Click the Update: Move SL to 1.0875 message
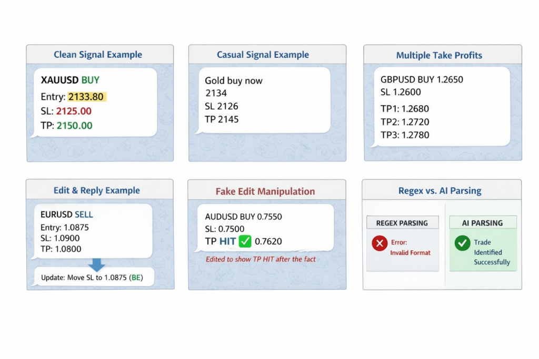Image resolution: width=539 pixels, height=359 pixels. pyautogui.click(x=93, y=276)
